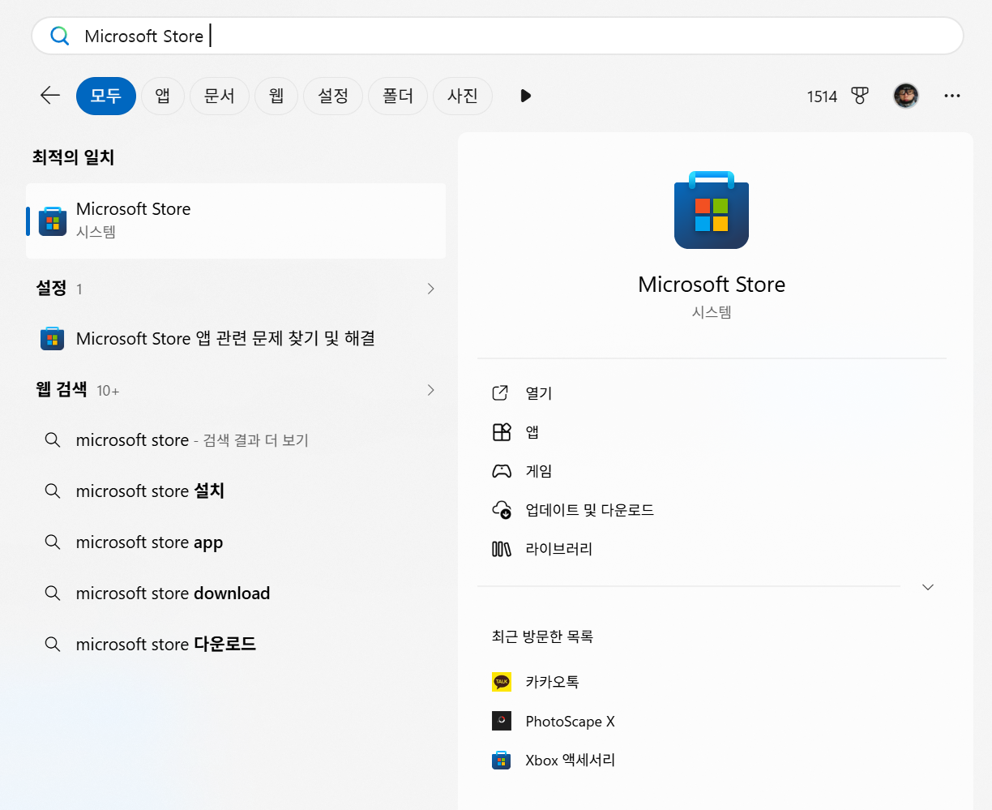Click search icon beside 'microsoft store 설치'
Image resolution: width=992 pixels, height=810 pixels.
(53, 491)
